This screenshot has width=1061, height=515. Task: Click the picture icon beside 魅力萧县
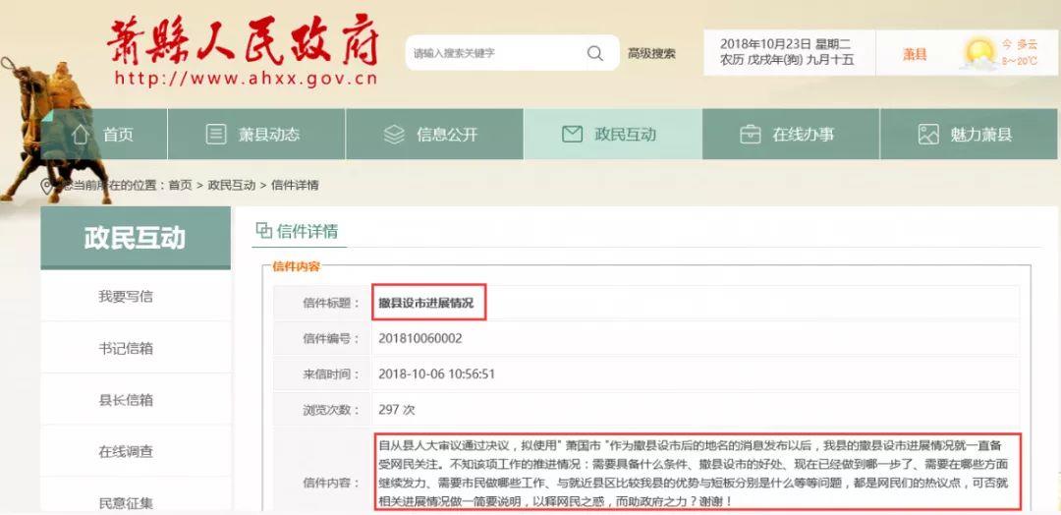coord(928,135)
